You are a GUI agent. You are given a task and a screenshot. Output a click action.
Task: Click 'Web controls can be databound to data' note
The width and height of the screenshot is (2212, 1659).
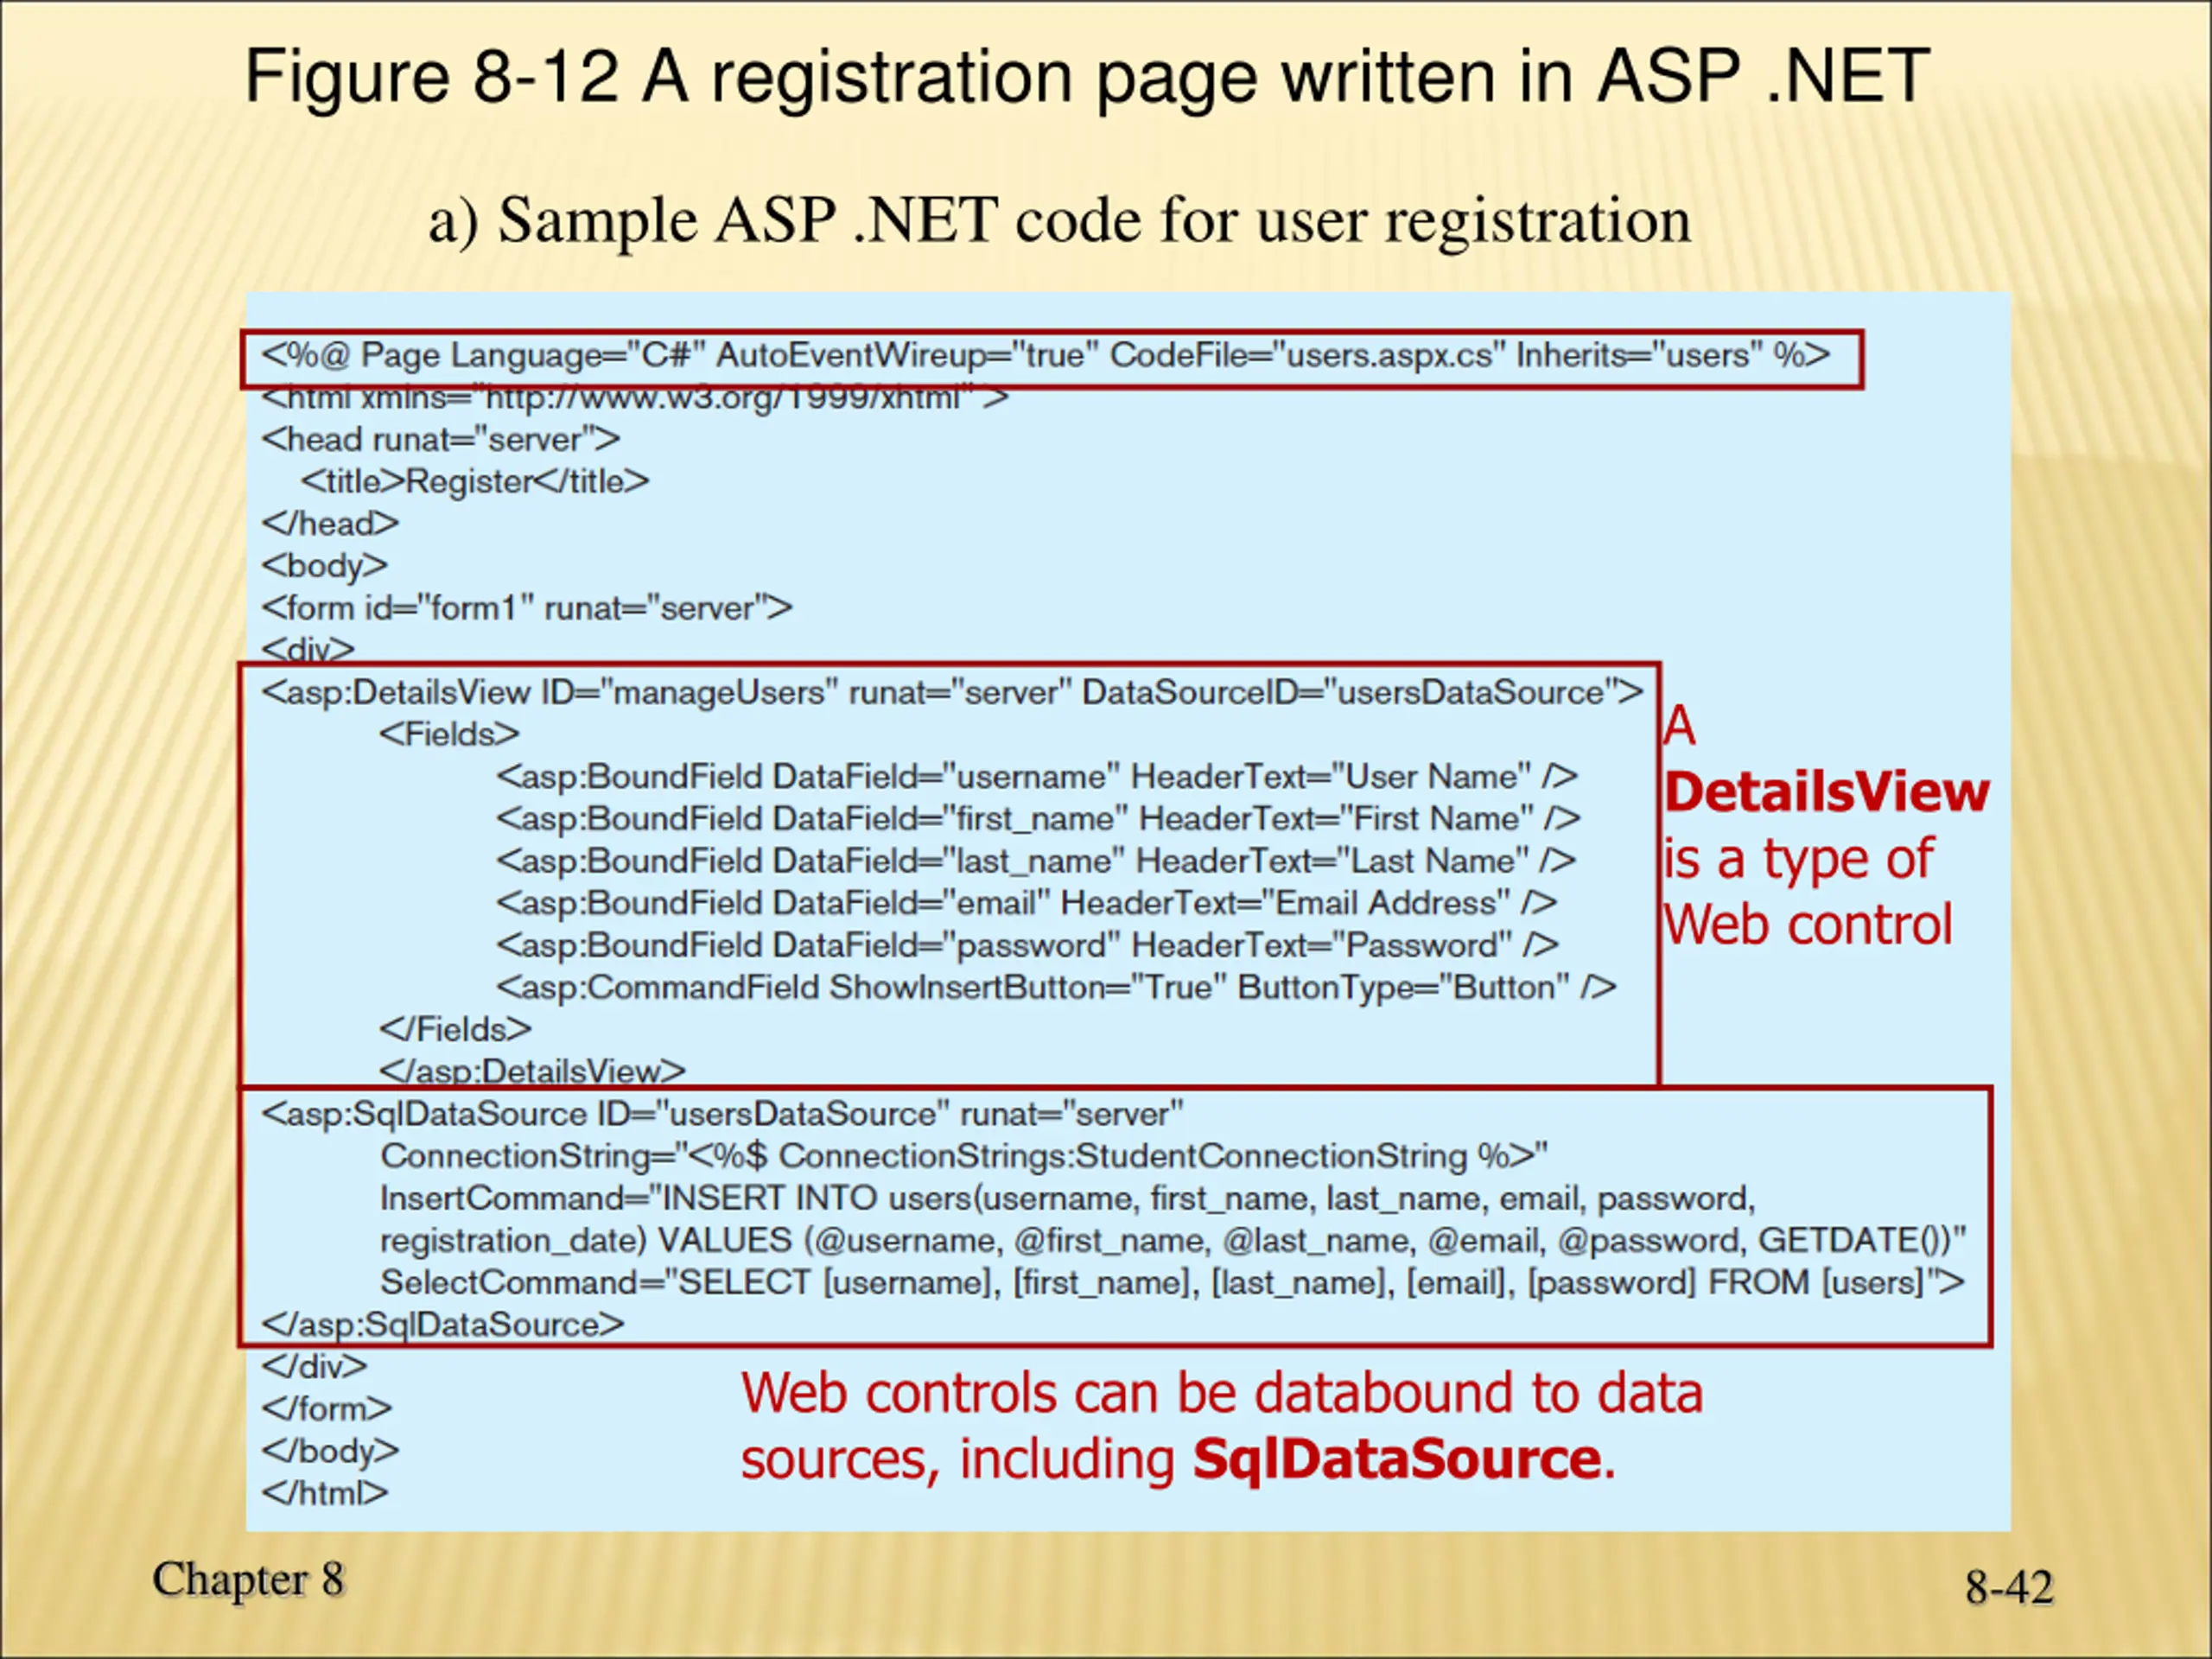click(x=1222, y=1393)
